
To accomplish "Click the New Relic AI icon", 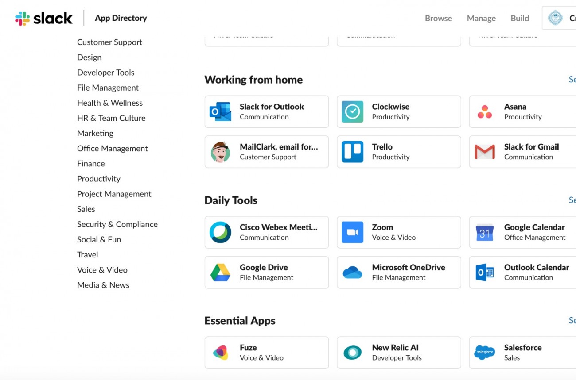I will pyautogui.click(x=352, y=353).
